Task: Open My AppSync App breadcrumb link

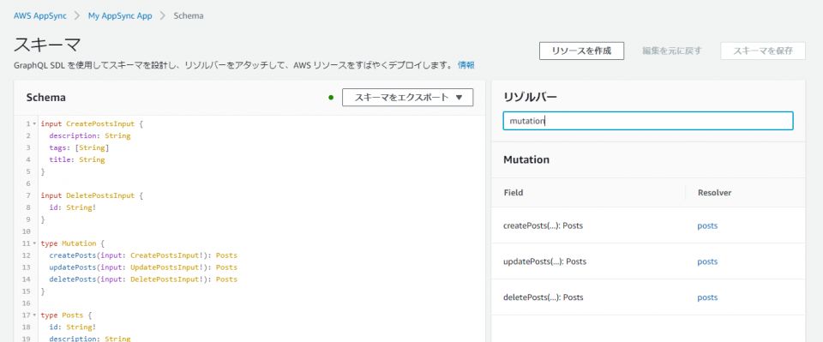Action: 120,15
